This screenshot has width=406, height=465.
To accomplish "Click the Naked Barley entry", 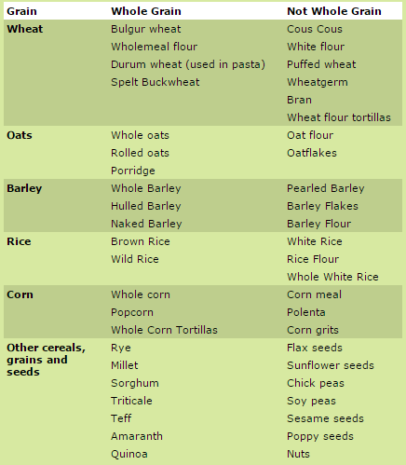I will point(146,224).
